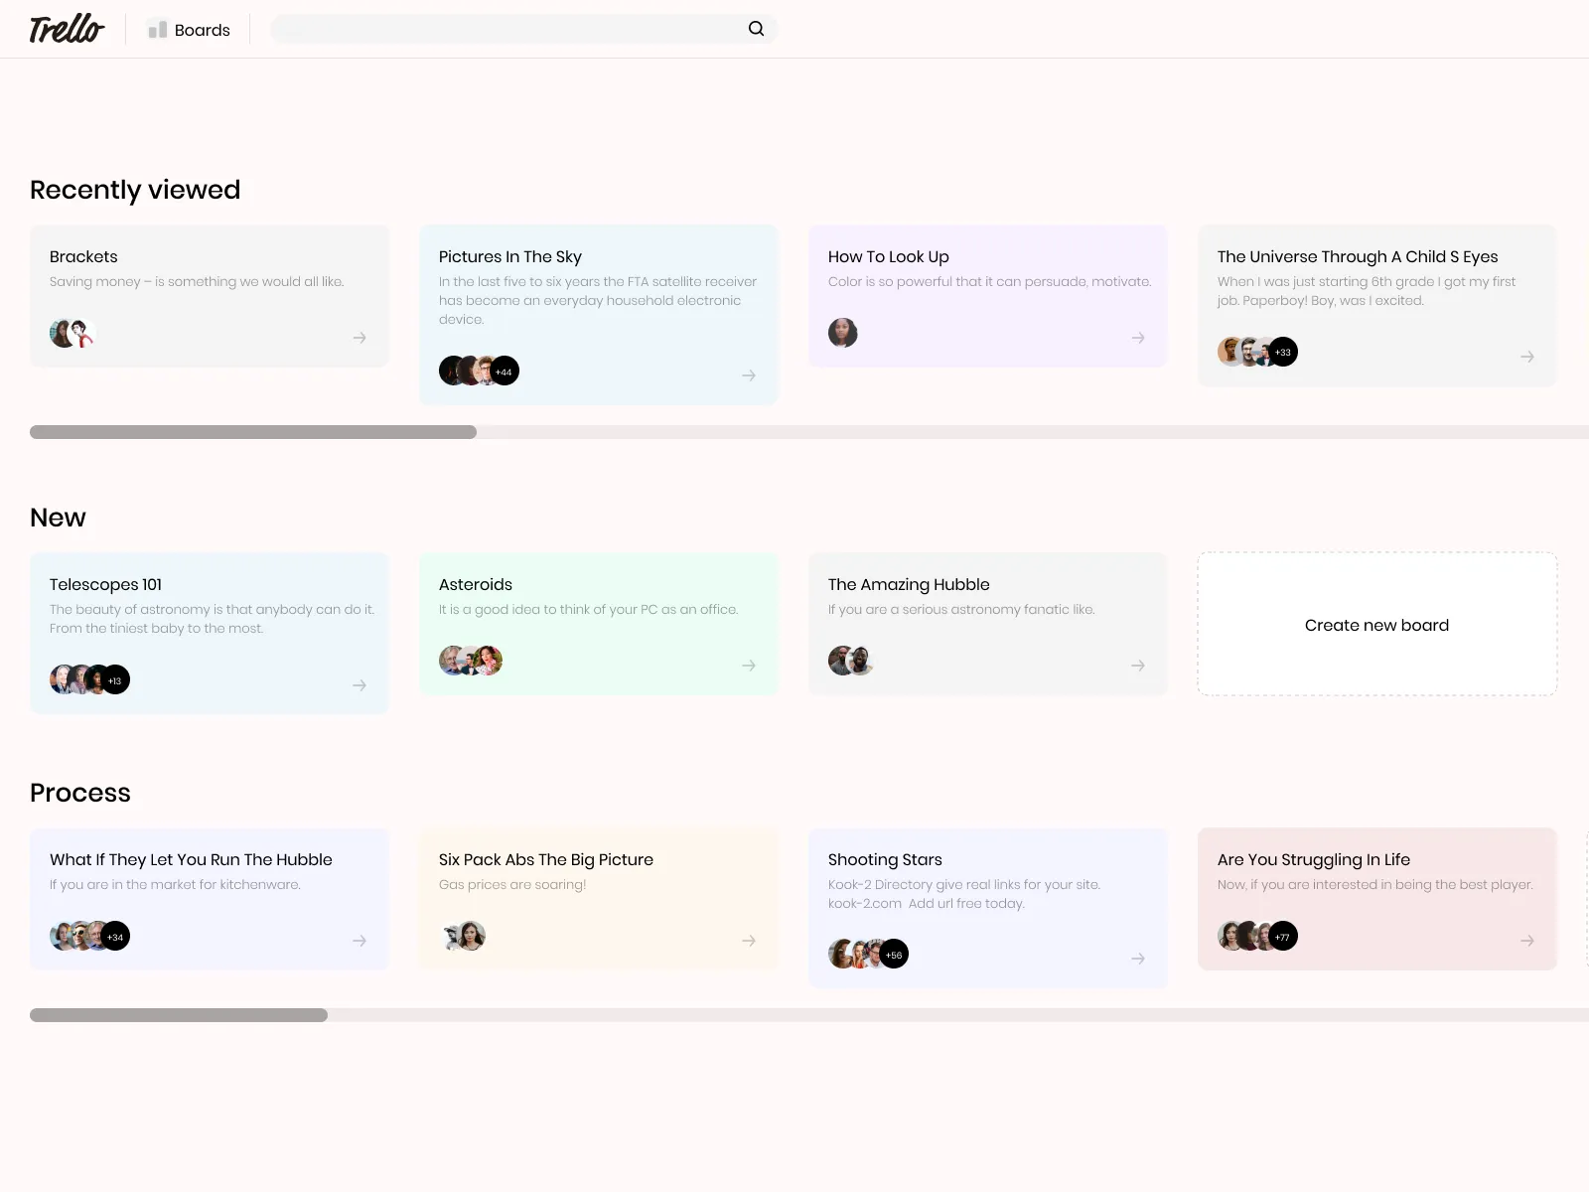The width and height of the screenshot is (1589, 1192).
Task: Click the Recently viewed horizontal scrollbar
Action: coord(253,431)
